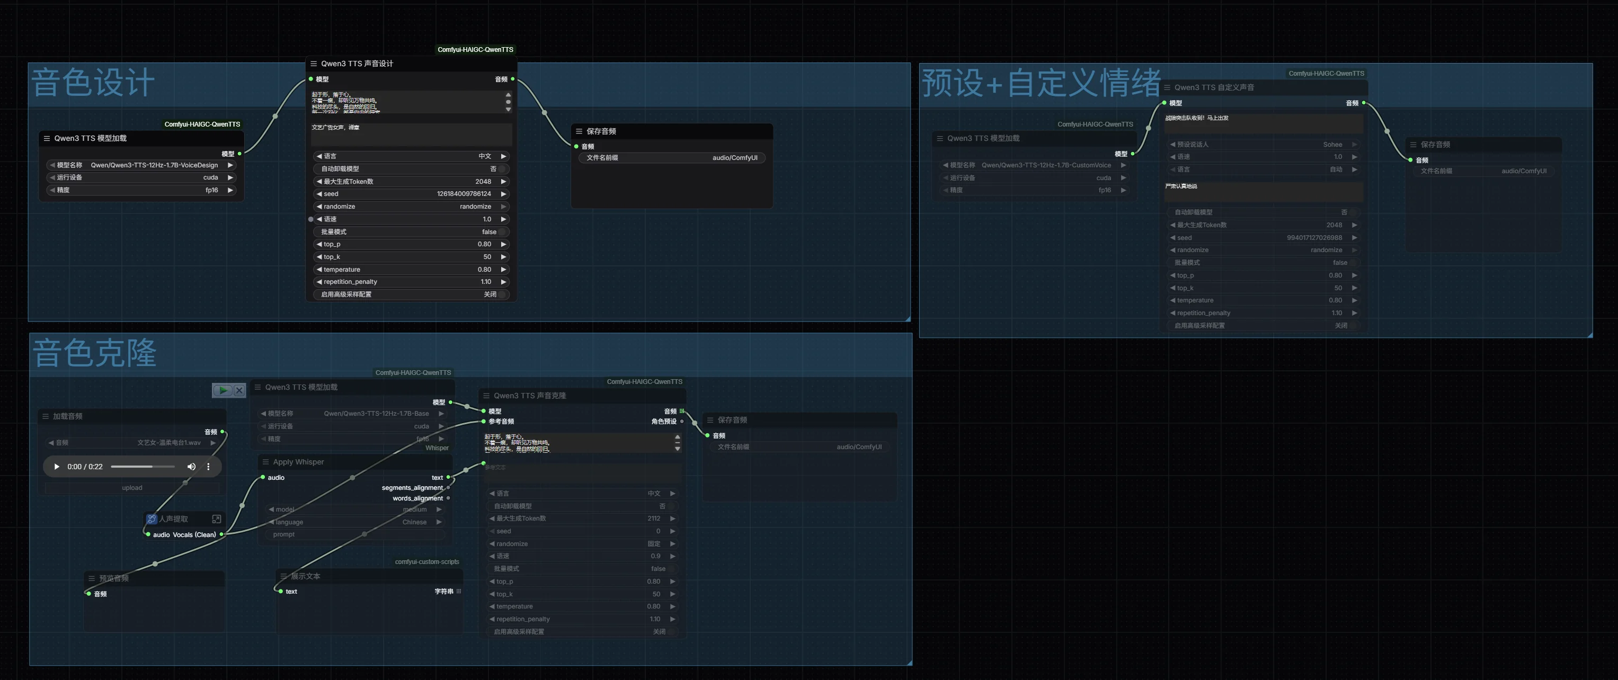Click the upload button in 加载音频 node
Screen dimensions: 1618x680
tap(132, 487)
